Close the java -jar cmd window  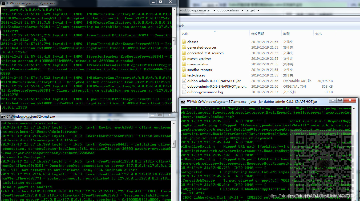pos(350,100)
